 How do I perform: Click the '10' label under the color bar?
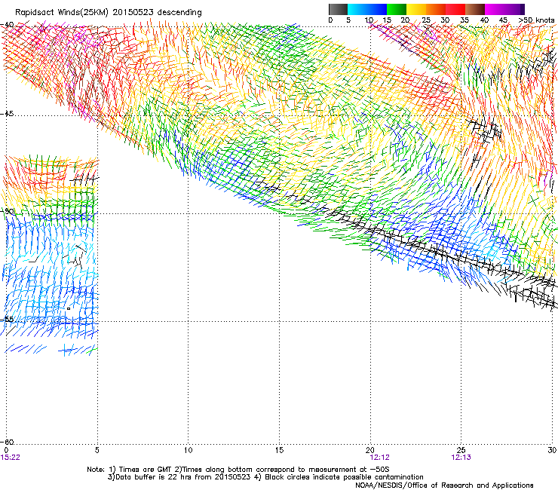pyautogui.click(x=369, y=20)
